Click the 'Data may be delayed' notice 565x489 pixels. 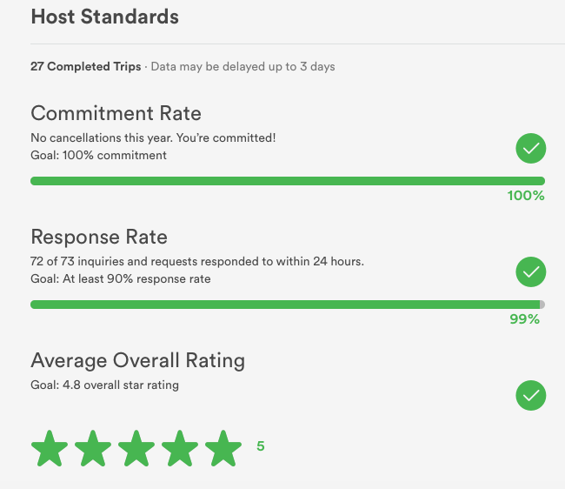click(x=243, y=67)
